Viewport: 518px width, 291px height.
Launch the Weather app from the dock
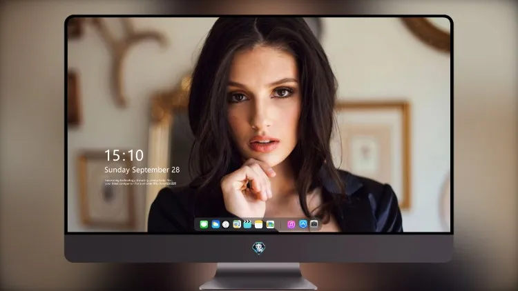point(215,224)
